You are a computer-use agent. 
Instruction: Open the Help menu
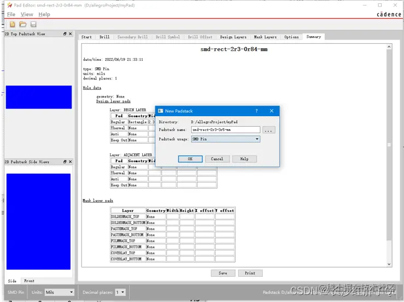point(44,14)
